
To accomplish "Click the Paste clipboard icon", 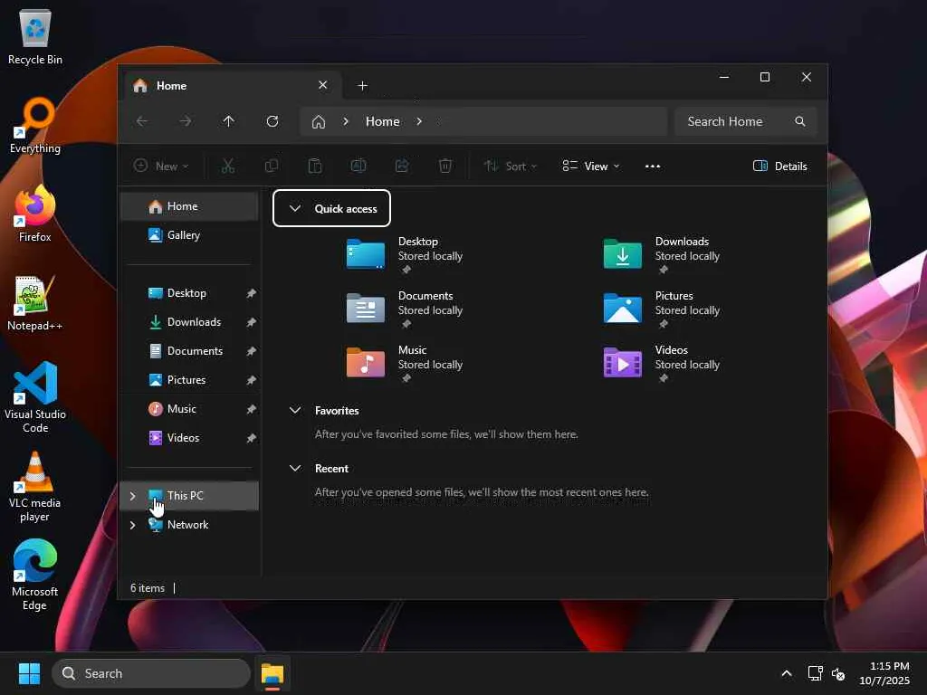I will (315, 167).
